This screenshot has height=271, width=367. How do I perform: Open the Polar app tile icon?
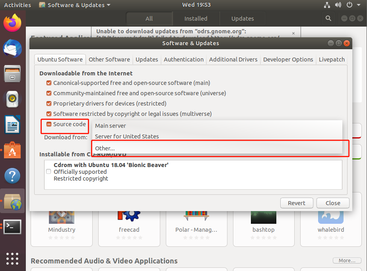pos(196,216)
